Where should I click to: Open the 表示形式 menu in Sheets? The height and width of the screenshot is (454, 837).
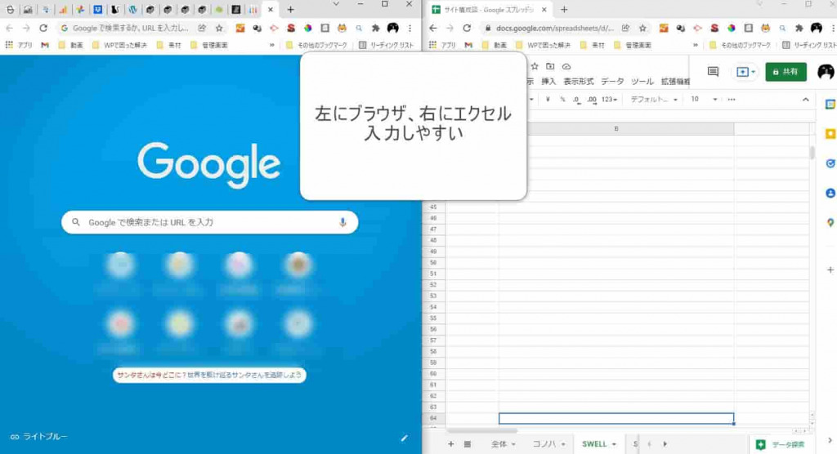pos(578,81)
